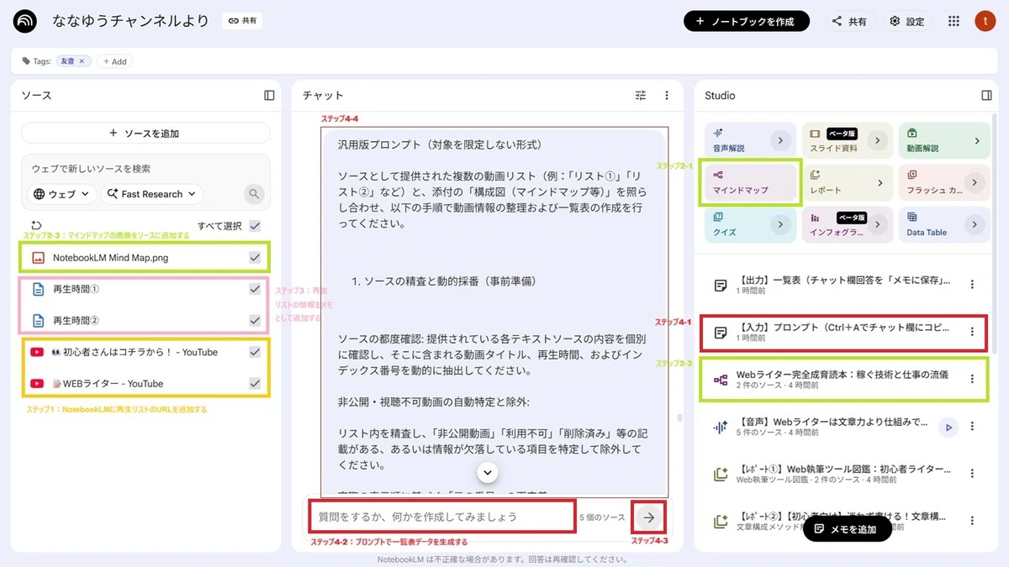Expand the フラッシュ カード arrow

point(975,182)
